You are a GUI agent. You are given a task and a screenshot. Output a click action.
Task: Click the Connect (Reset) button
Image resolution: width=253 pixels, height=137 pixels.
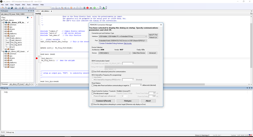click(x=103, y=101)
